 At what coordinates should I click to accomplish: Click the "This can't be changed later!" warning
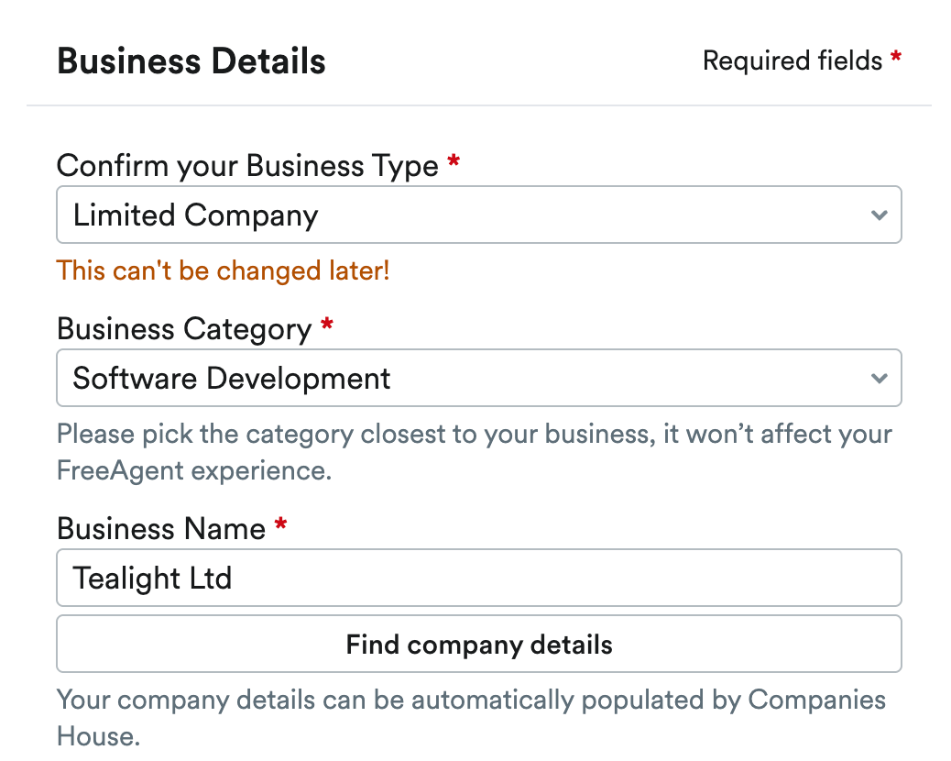(223, 270)
